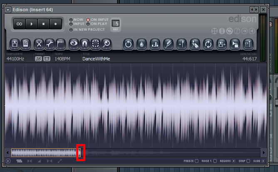Viewport: 278px width, 172px height.
Task: Click the spectrum view icon under logo
Action: pyautogui.click(x=222, y=31)
